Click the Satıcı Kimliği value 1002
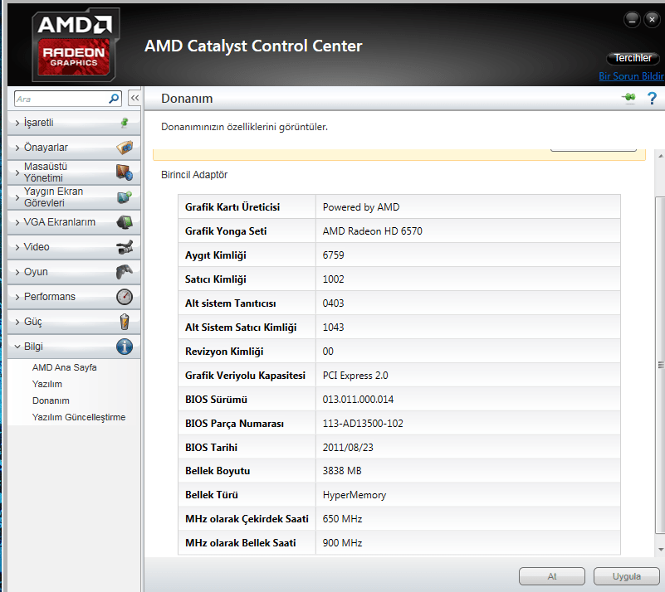Viewport: 665px width, 592px height. point(334,279)
